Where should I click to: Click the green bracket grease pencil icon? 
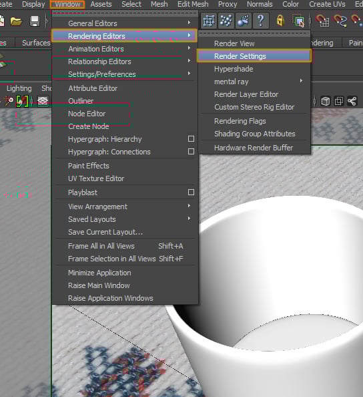(22, 102)
